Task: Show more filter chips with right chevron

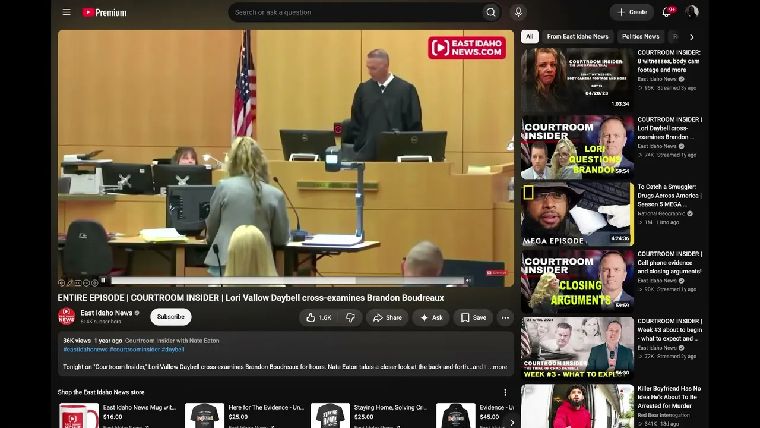Action: [692, 37]
